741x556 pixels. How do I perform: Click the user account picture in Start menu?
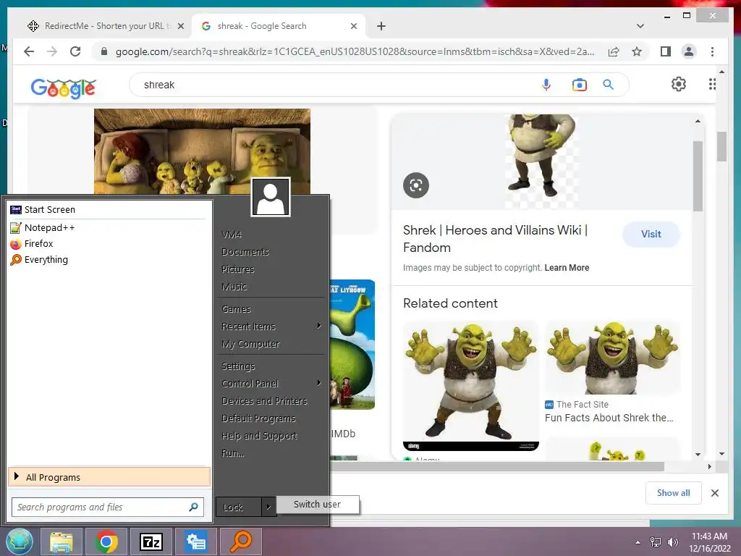click(271, 197)
